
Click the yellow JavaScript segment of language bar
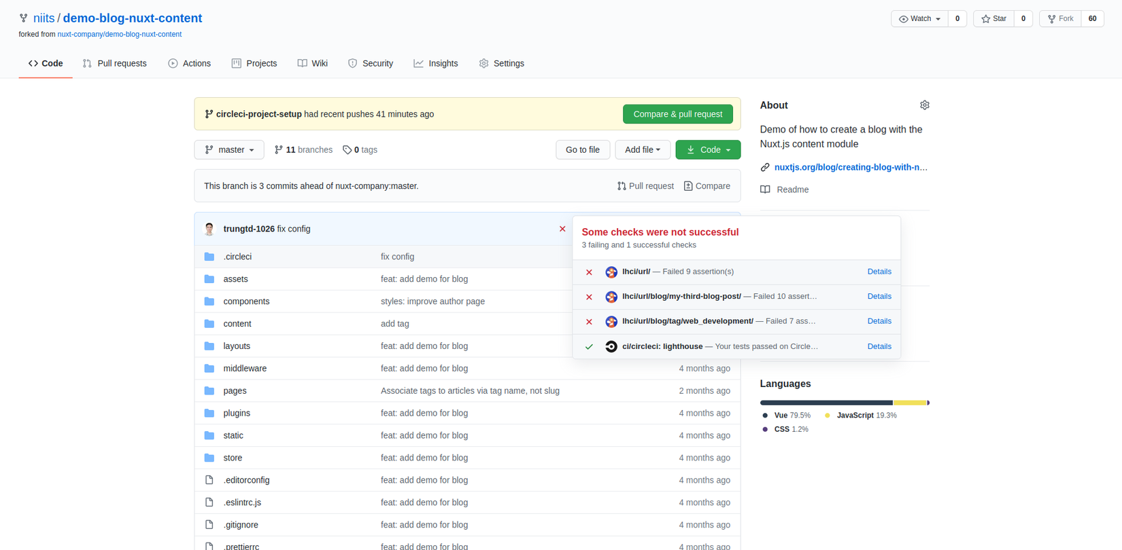(909, 403)
